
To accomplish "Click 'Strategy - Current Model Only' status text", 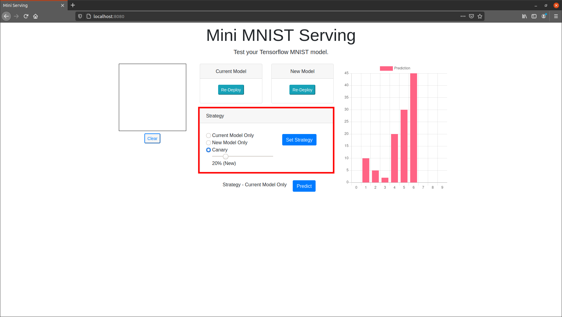I will click(255, 184).
